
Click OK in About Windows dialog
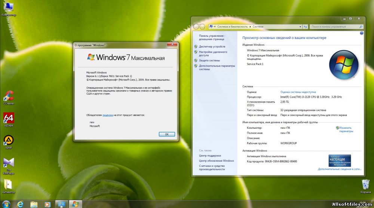[x=167, y=134]
